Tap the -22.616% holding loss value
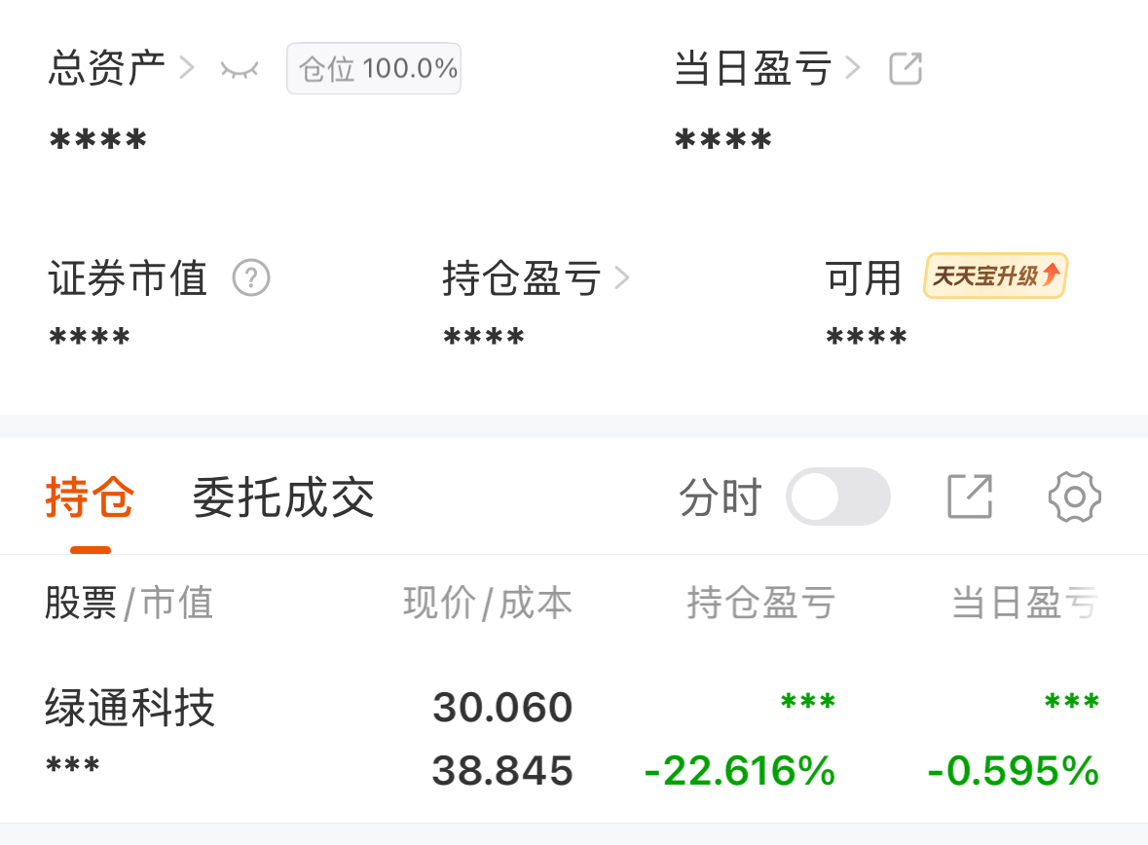The width and height of the screenshot is (1148, 845). [739, 771]
